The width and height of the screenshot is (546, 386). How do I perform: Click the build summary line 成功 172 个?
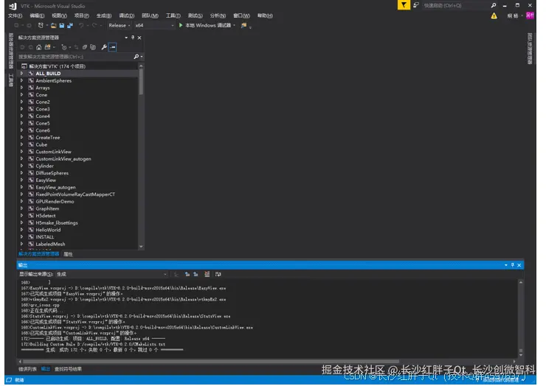[x=102, y=350]
